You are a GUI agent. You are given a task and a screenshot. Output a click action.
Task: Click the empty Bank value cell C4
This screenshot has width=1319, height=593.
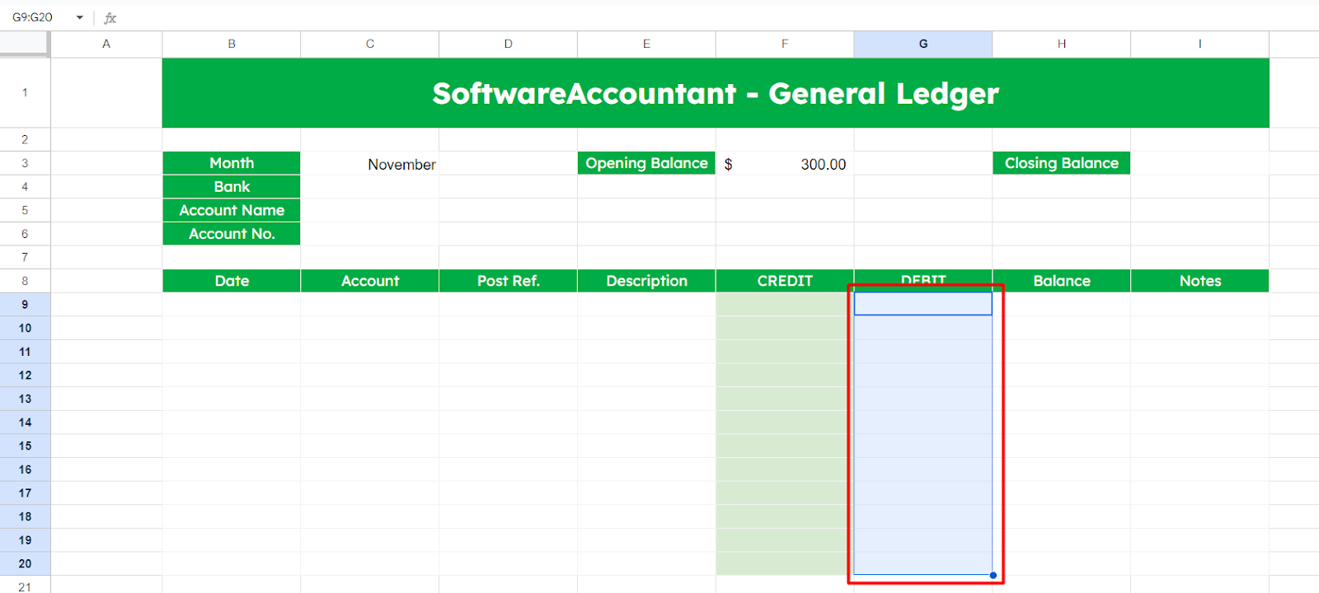click(370, 187)
